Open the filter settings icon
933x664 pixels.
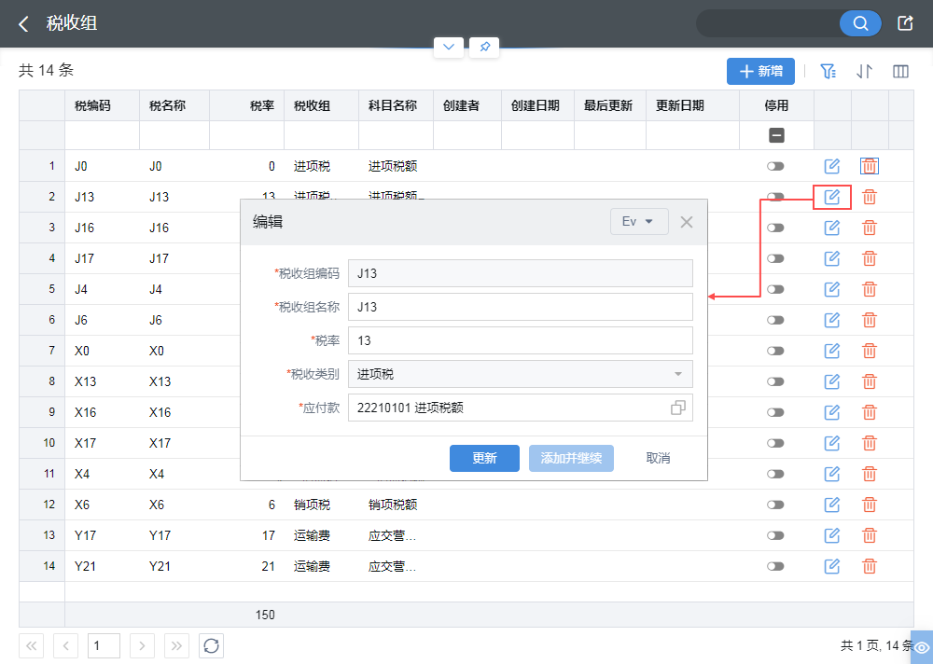click(828, 72)
